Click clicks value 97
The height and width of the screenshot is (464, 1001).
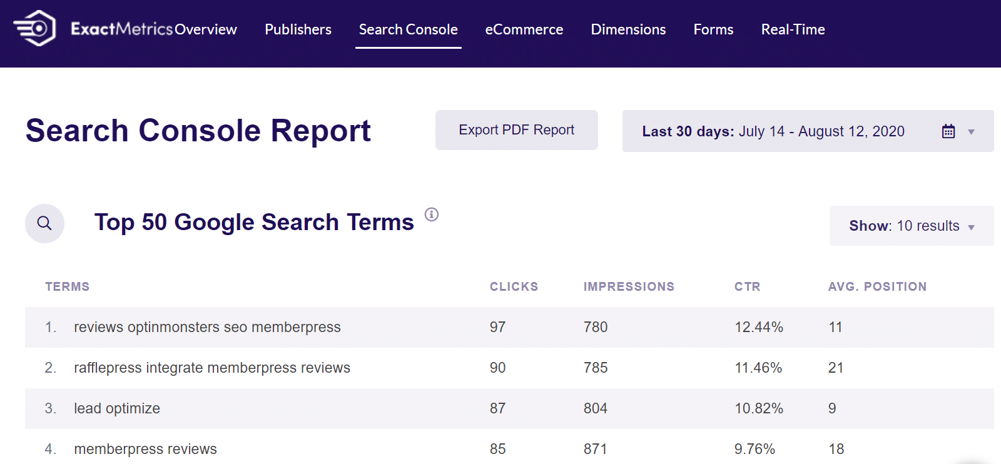pos(497,327)
